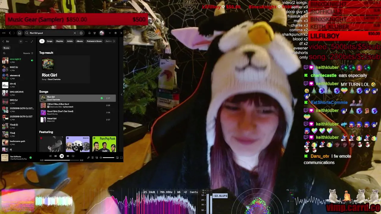This screenshot has height=214, width=381.
Task: Toggle saved checkmark for Sex Ed Rocks
Action: coord(30,158)
